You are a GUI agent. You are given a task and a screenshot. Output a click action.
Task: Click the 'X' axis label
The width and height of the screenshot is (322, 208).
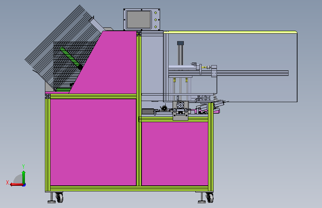click(7, 182)
